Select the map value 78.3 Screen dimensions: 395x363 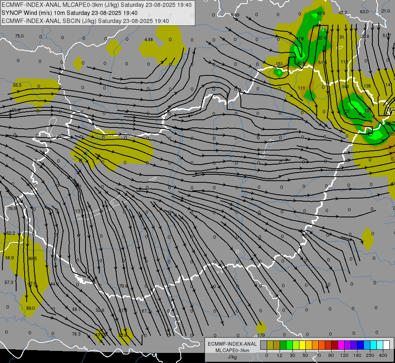76,334
